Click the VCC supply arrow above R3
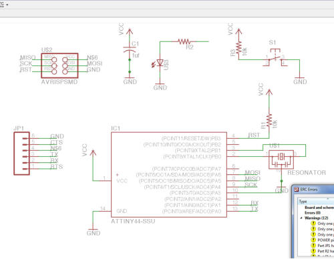The width and height of the screenshot is (334, 259). pyautogui.click(x=238, y=33)
